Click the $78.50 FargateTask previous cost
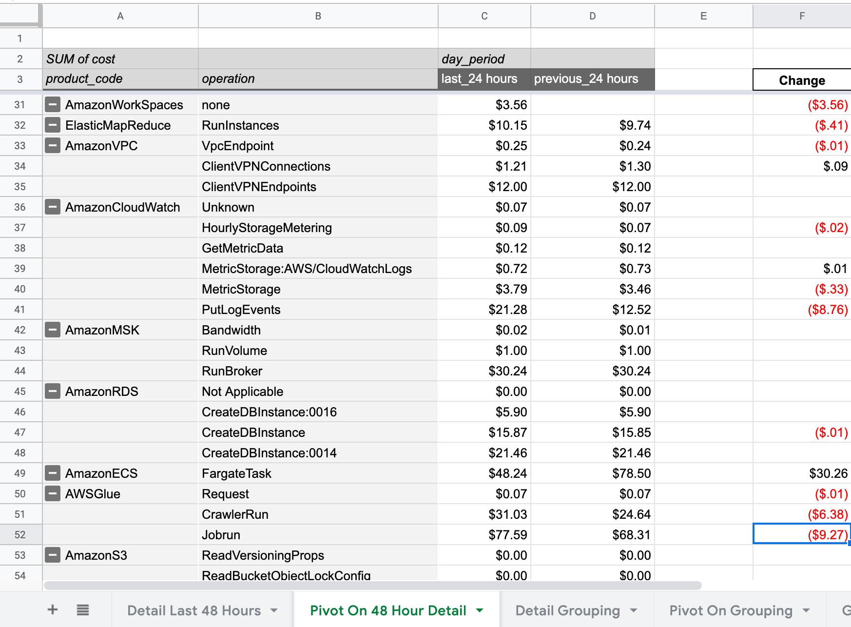 click(x=593, y=473)
